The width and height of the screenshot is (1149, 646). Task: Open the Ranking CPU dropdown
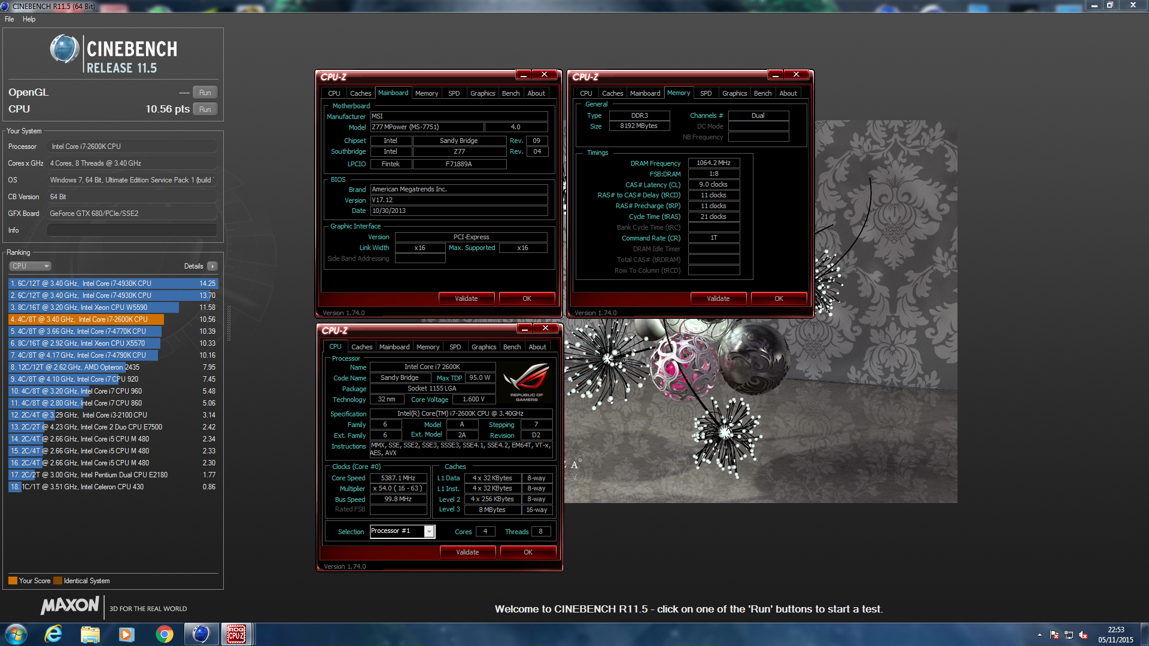tap(30, 266)
